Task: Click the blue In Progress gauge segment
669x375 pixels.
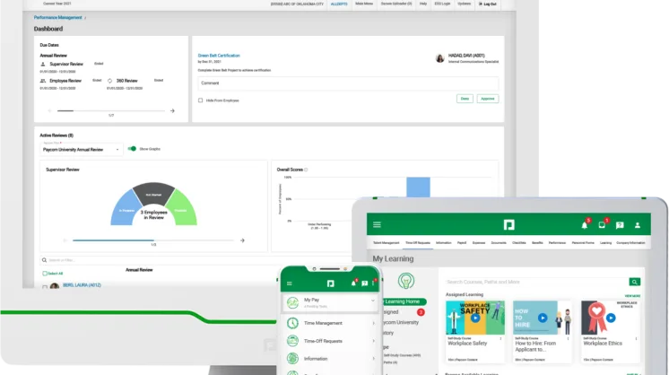Action: point(126,208)
